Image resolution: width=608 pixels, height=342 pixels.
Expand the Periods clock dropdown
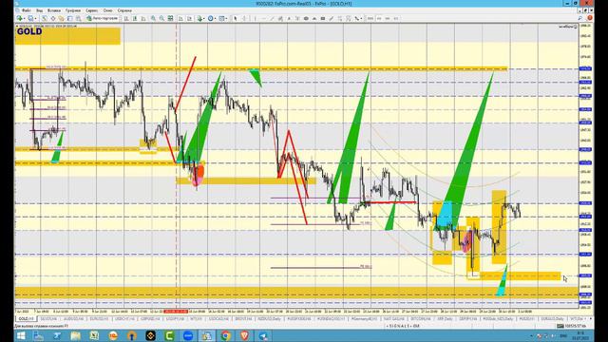click(x=216, y=18)
